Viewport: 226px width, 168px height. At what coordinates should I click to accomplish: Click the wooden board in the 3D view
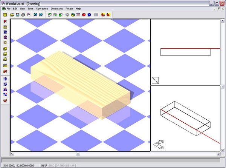(81, 85)
